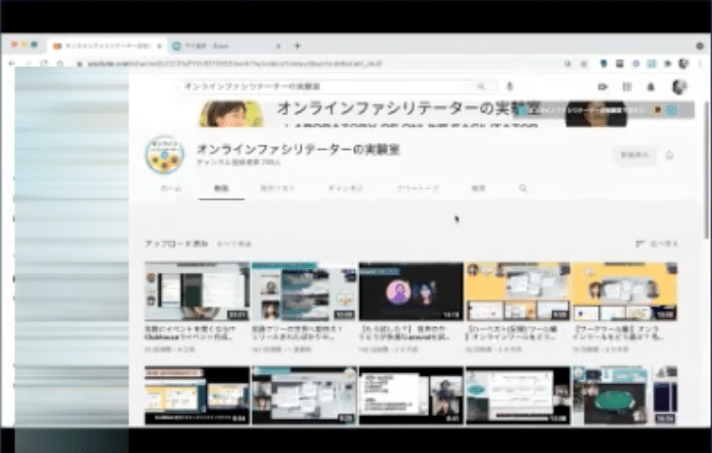Screen dimensions: 712x453
Task: Search within channel using tab-row magnifier
Action: coord(523,188)
